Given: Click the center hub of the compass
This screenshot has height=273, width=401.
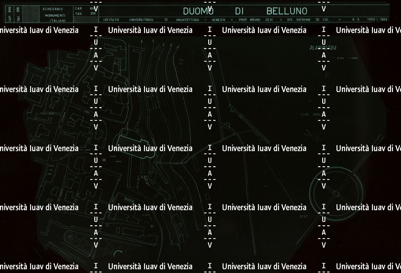Looking at the screenshot, I should [x=336, y=193].
